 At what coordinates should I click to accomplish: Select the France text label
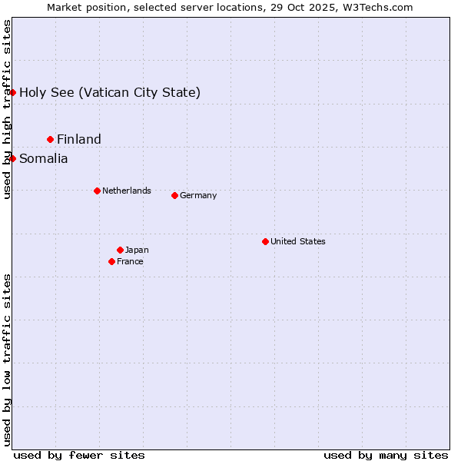tap(130, 261)
